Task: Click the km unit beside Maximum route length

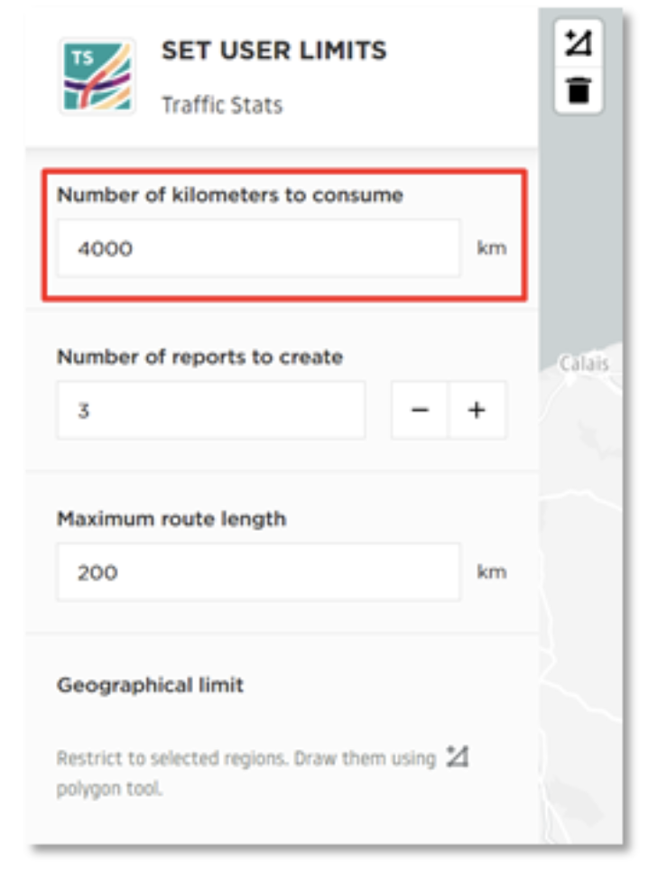Action: pyautogui.click(x=492, y=571)
